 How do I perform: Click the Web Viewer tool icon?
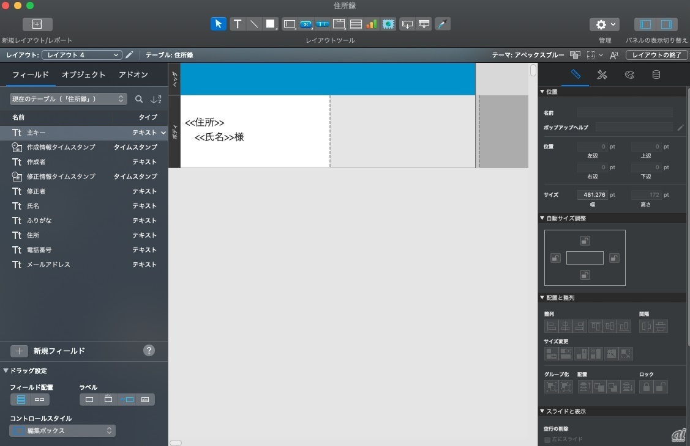[x=388, y=24]
